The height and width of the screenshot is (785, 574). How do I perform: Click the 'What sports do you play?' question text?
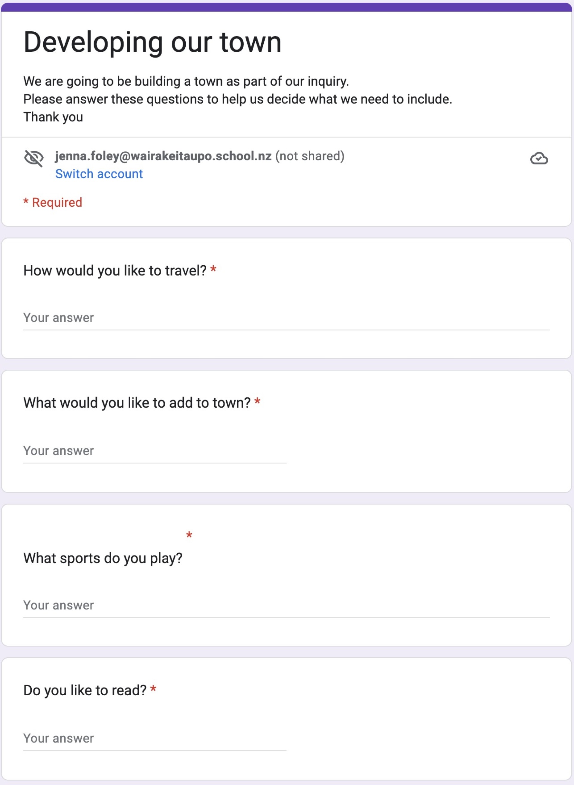point(103,558)
